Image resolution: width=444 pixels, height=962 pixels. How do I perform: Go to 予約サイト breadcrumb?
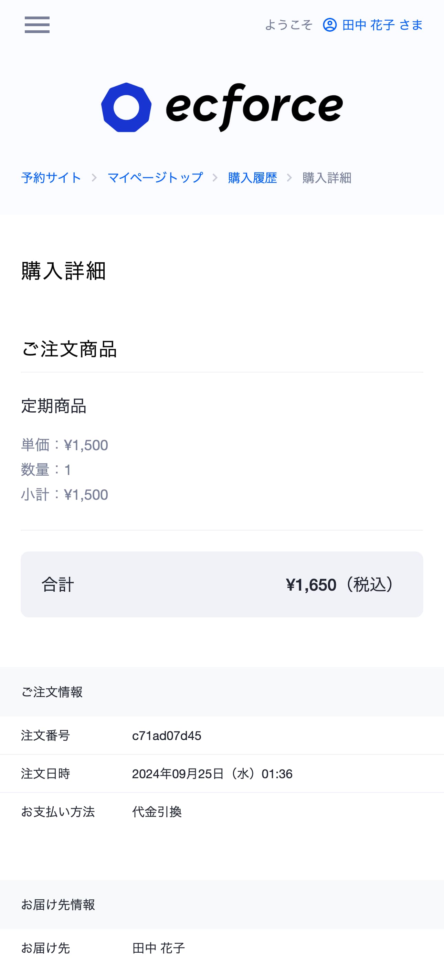tap(51, 178)
